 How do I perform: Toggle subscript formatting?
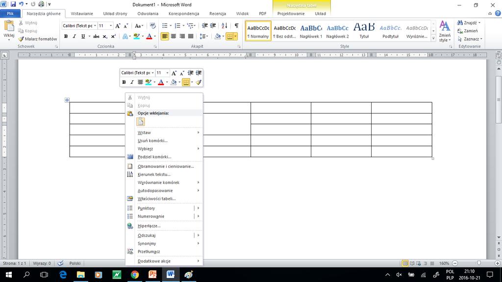click(105, 36)
